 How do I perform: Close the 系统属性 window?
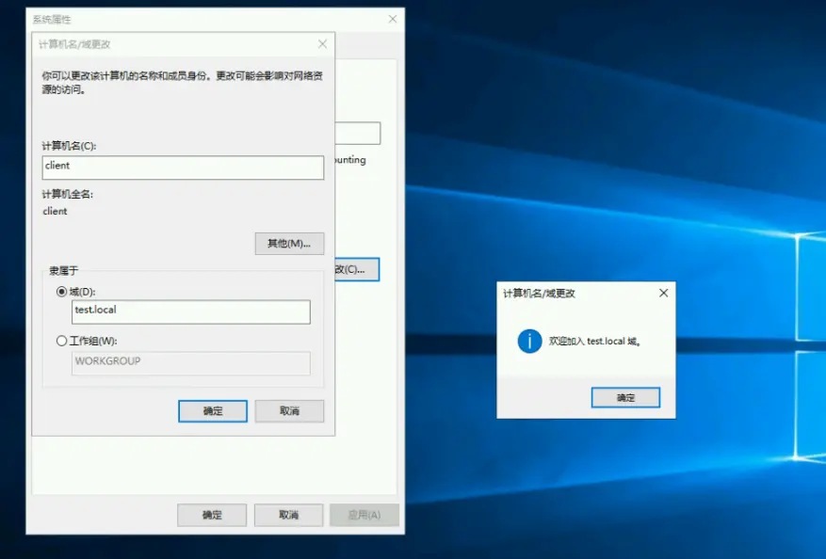392,19
